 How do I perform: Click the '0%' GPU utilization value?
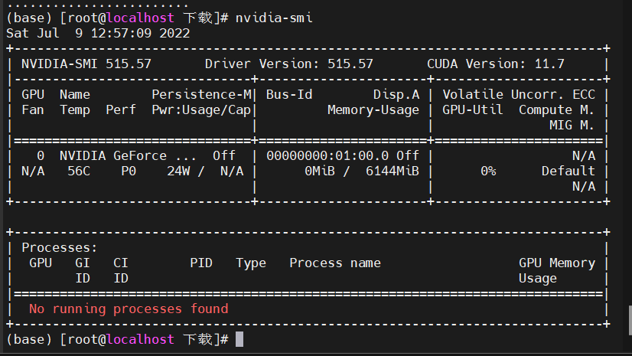click(x=488, y=171)
